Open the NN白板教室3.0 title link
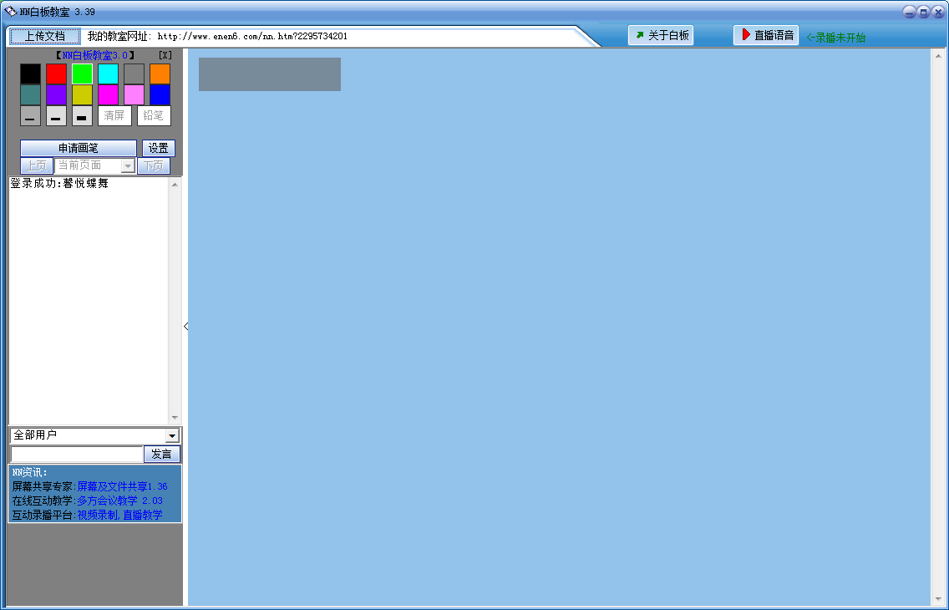This screenshot has height=610, width=949. 95,55
